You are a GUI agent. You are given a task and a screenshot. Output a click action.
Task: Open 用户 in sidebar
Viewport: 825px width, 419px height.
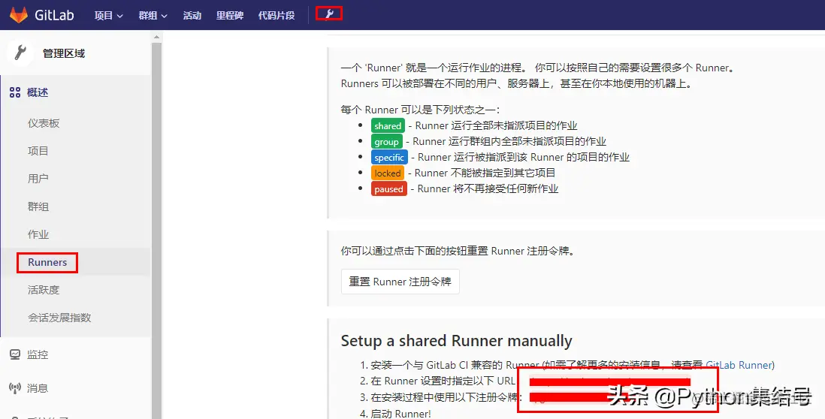coord(38,179)
